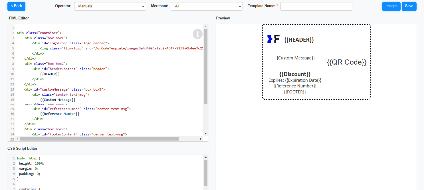Click the HTML Editor section label

click(18, 18)
